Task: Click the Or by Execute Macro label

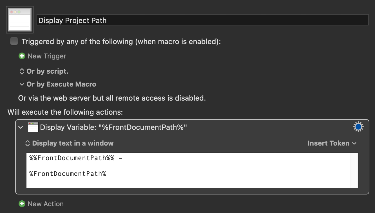Action: (61, 84)
